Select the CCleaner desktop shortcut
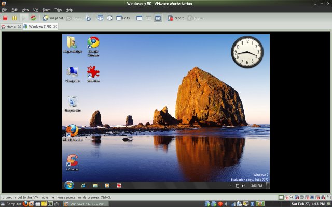 pyautogui.click(x=73, y=162)
